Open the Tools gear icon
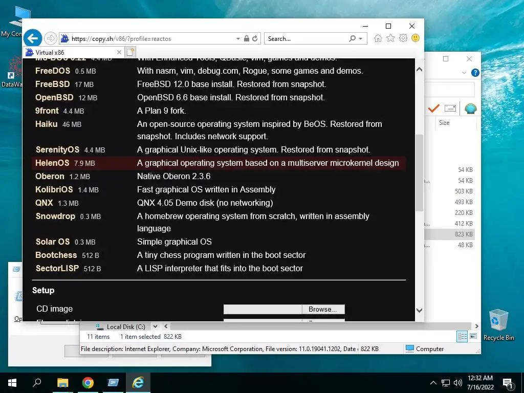Screen dimensions: 524x393 403,38
